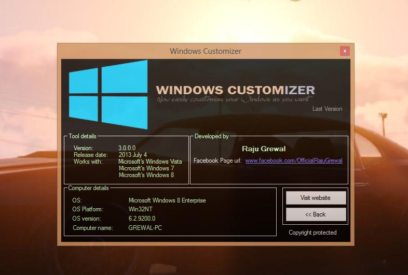Click the 'OS Platform:' label
Screen dimensions: 408x275
click(88, 209)
